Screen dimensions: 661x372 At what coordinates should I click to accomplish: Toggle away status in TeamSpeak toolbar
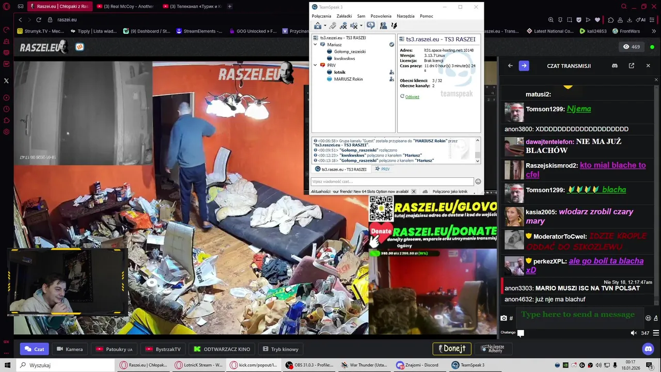pyautogui.click(x=354, y=25)
